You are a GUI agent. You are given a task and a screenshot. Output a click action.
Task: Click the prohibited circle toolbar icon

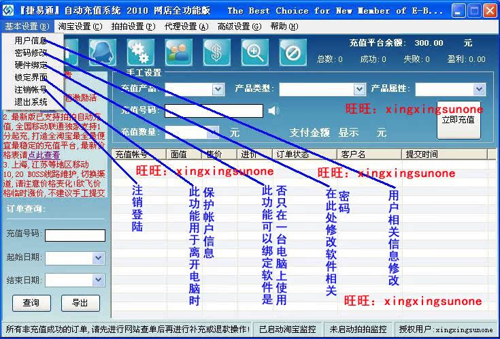click(x=293, y=52)
